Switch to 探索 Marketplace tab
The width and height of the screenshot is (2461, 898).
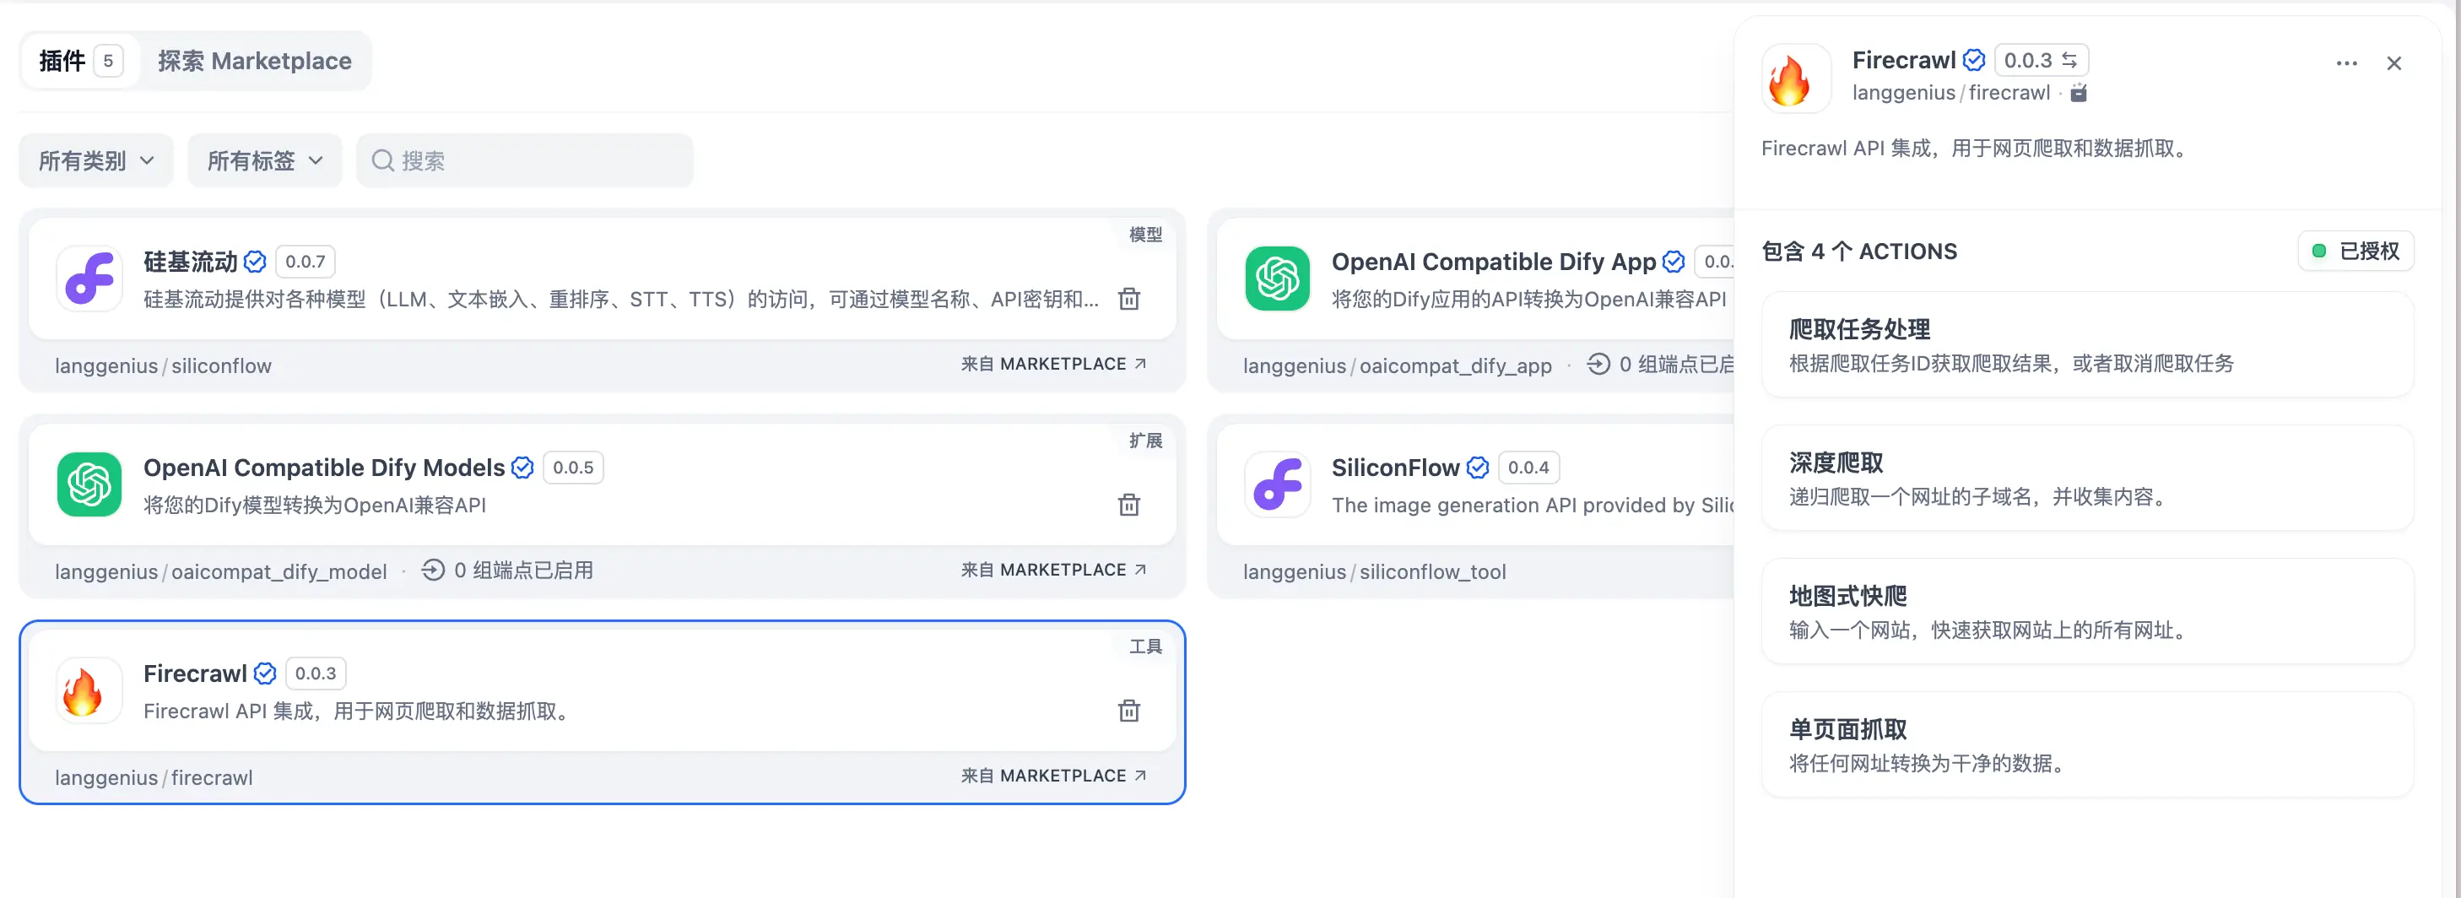254,61
